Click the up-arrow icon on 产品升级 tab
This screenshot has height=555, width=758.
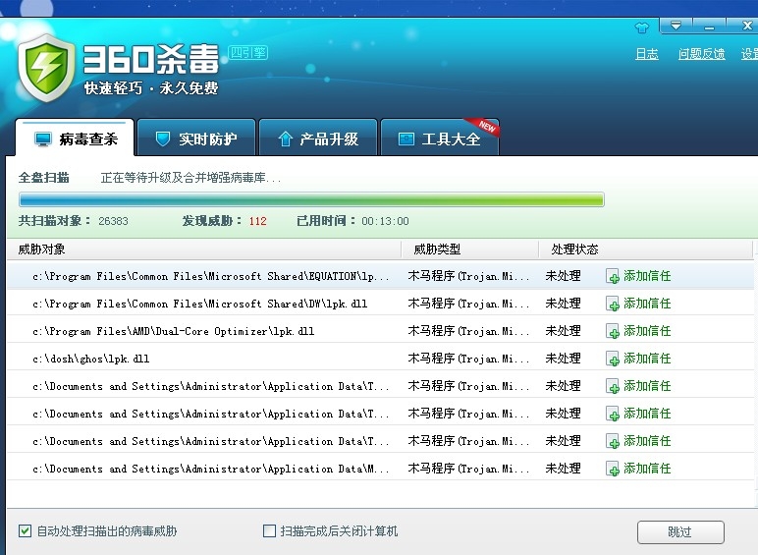[285, 139]
